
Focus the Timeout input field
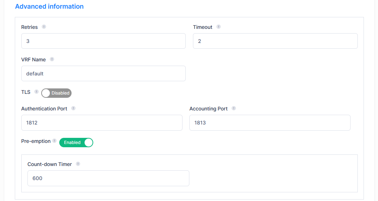coord(275,41)
